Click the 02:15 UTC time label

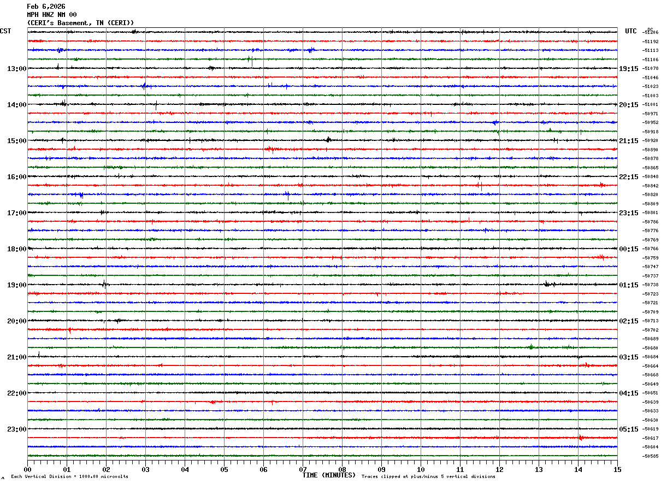click(629, 321)
